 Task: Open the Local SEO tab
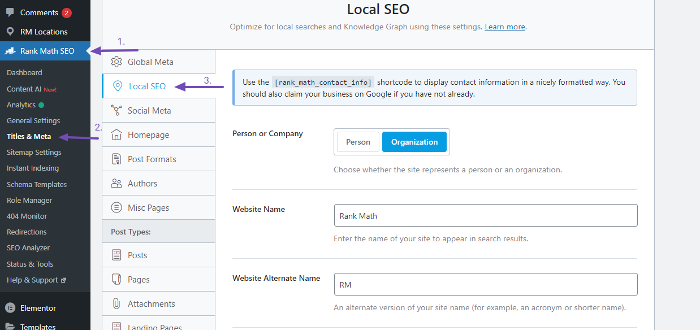[x=158, y=86]
